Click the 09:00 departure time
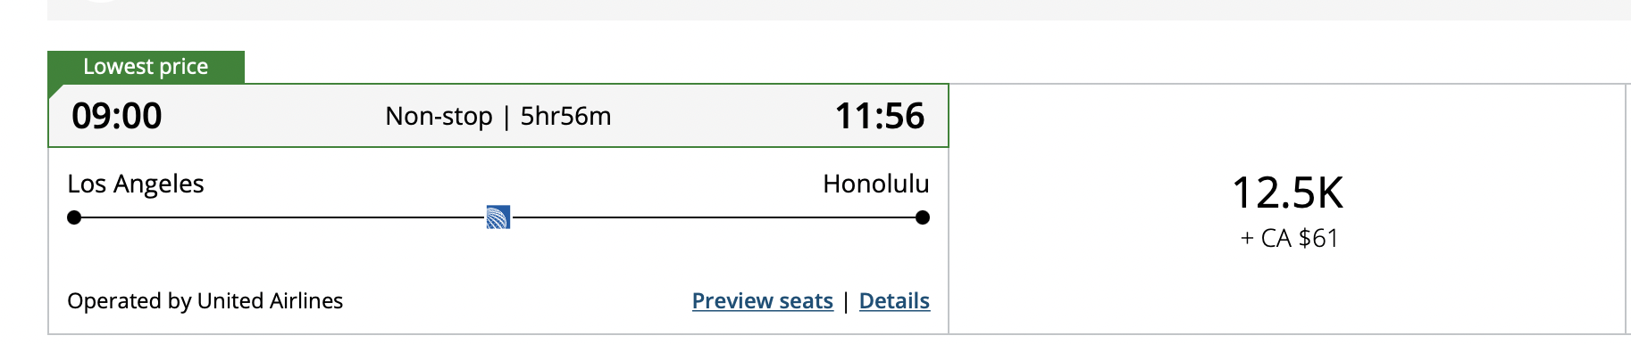This screenshot has height=344, width=1631. (x=117, y=116)
